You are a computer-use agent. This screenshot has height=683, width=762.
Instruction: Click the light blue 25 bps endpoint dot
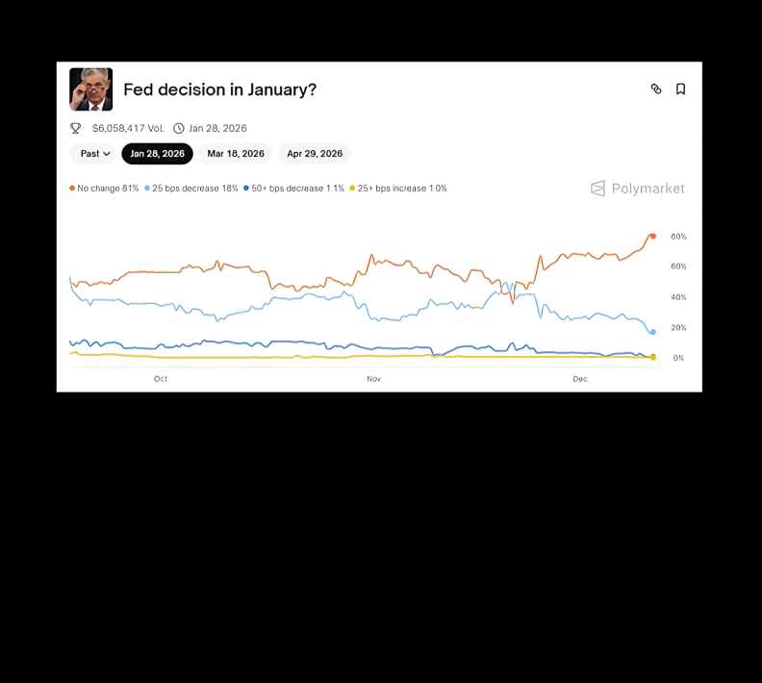pyautogui.click(x=653, y=332)
